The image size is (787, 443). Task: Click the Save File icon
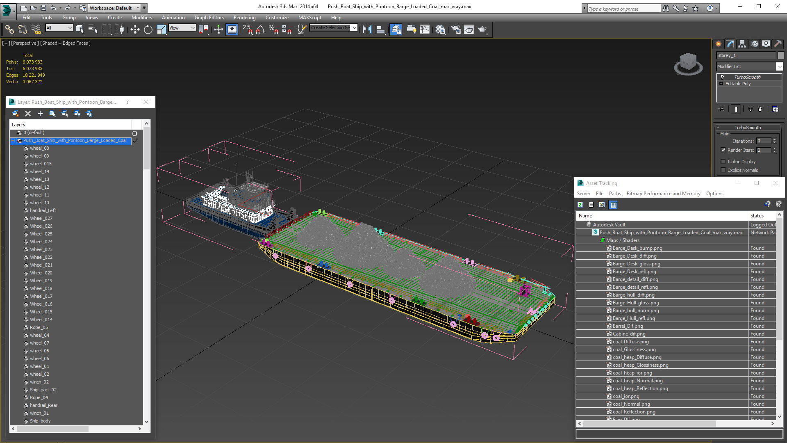[x=43, y=8]
